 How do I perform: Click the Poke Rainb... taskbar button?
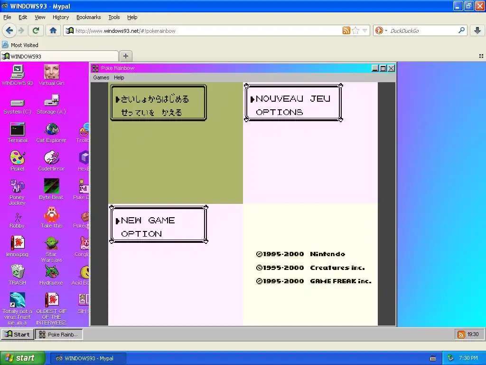pos(59,334)
